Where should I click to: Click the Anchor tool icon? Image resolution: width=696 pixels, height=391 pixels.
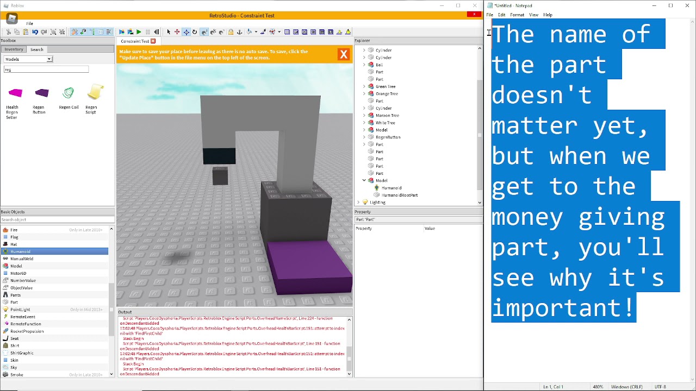pyautogui.click(x=239, y=32)
